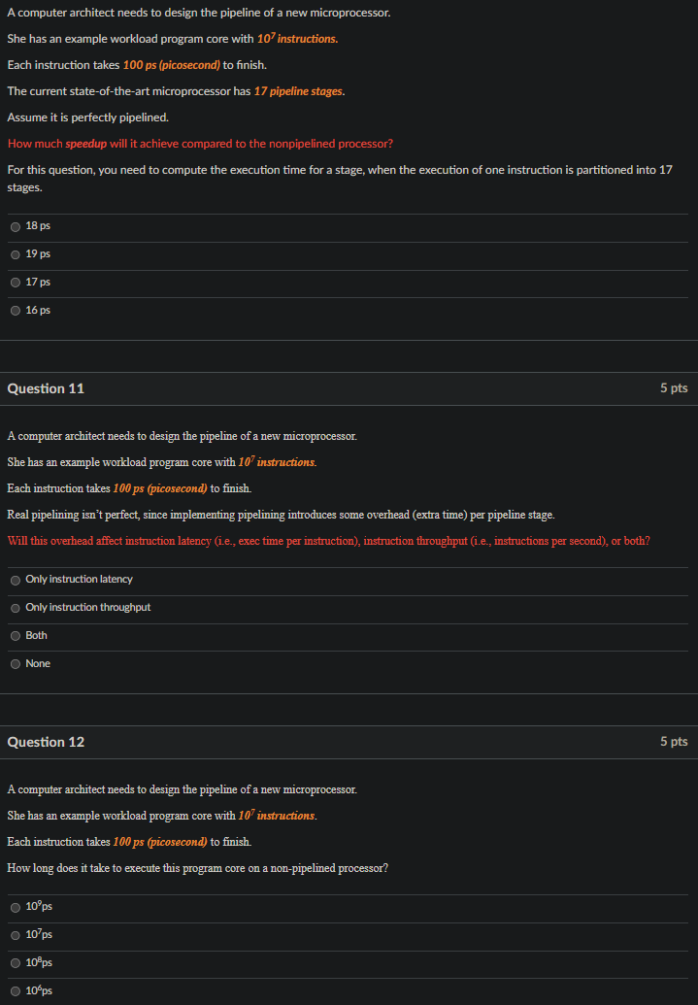Click the '5 pts' label for Question 11

coord(674,387)
